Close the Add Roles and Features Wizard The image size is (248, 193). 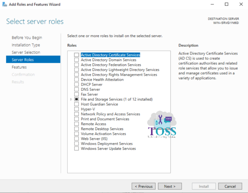pyautogui.click(x=241, y=4)
